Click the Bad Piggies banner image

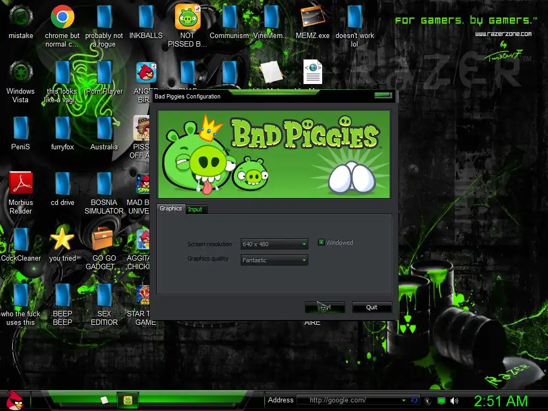coord(274,154)
